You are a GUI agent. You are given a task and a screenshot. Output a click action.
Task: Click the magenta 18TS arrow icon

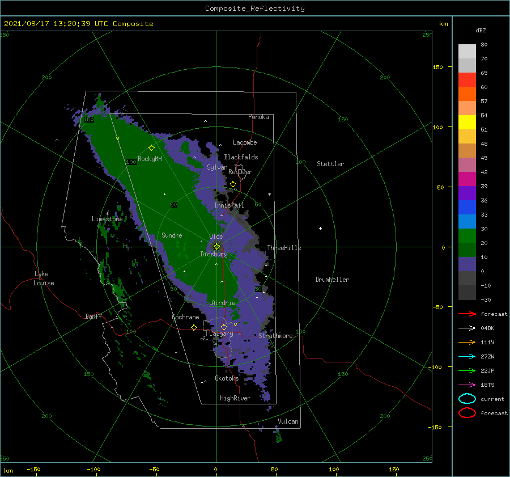[467, 385]
